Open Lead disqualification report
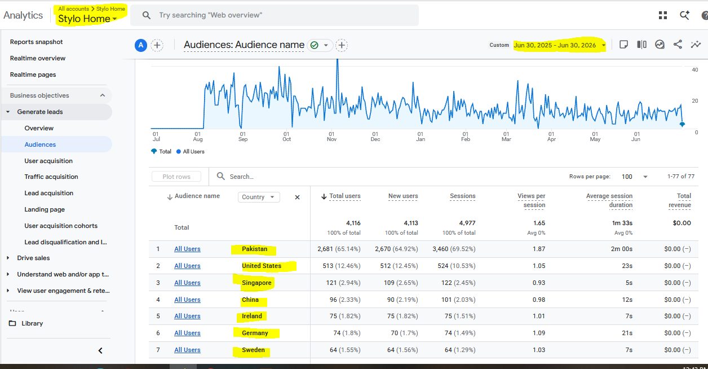This screenshot has height=369, width=708. 65,242
